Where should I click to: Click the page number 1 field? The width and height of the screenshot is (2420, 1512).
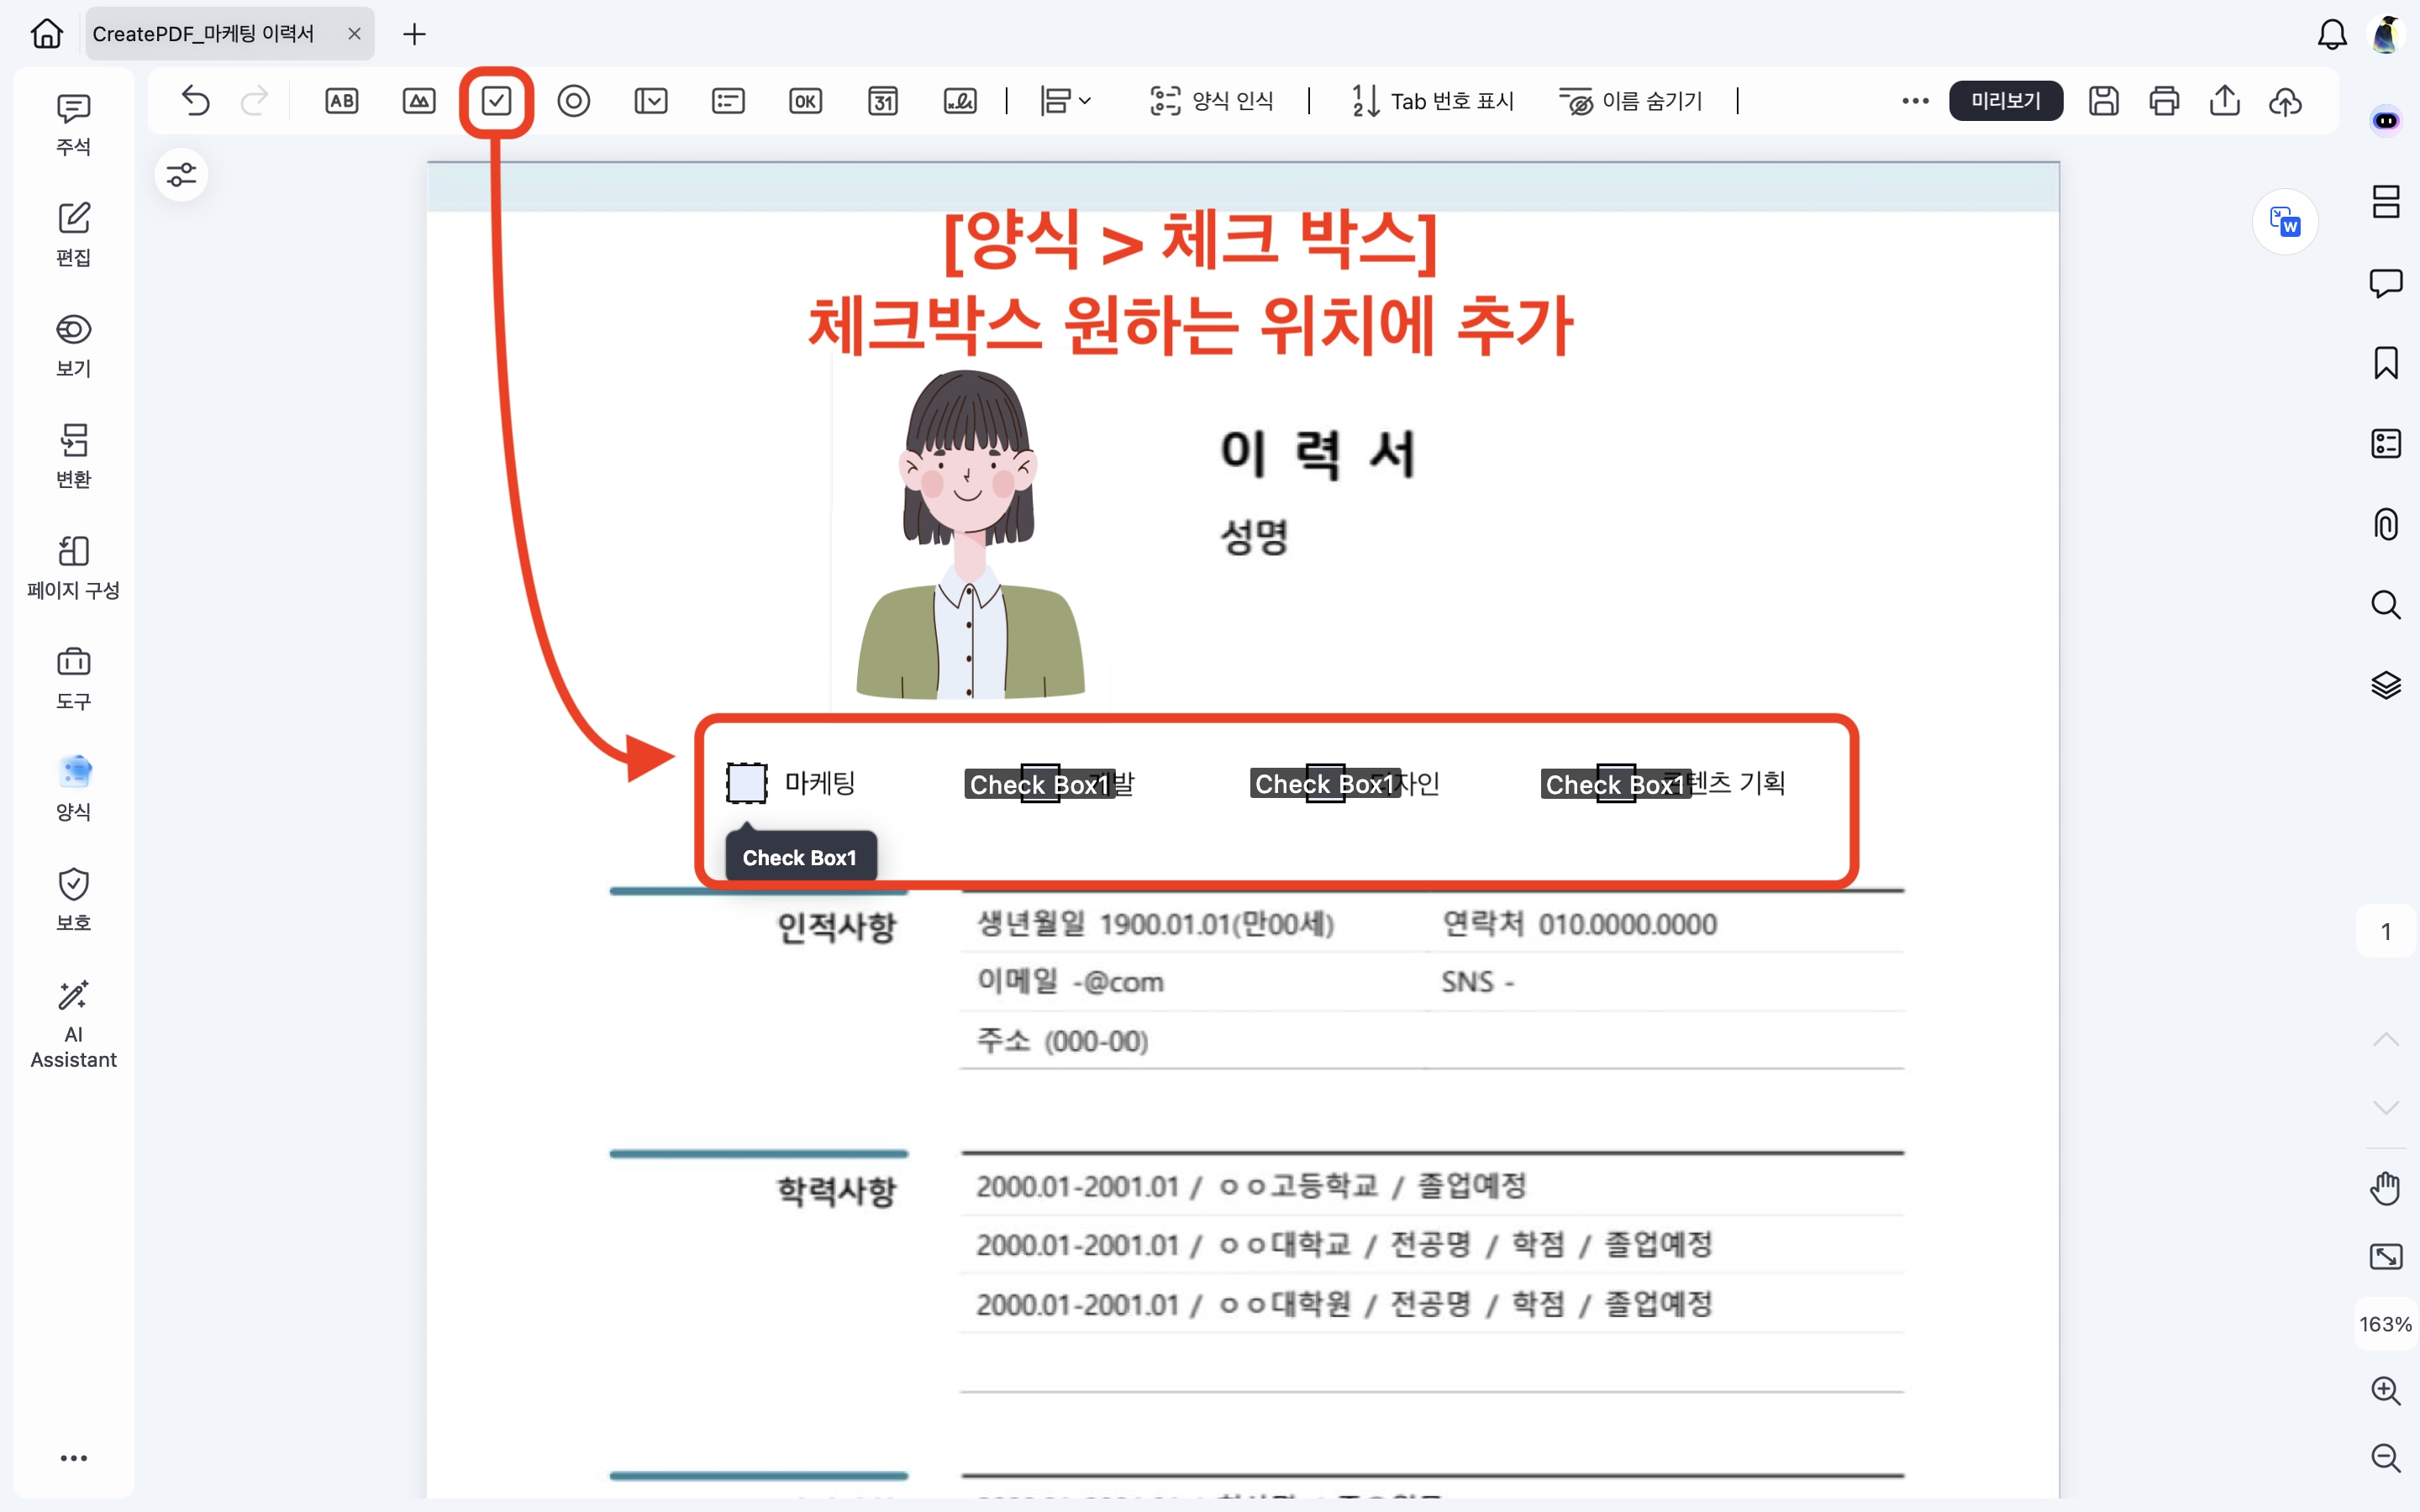pyautogui.click(x=2385, y=932)
